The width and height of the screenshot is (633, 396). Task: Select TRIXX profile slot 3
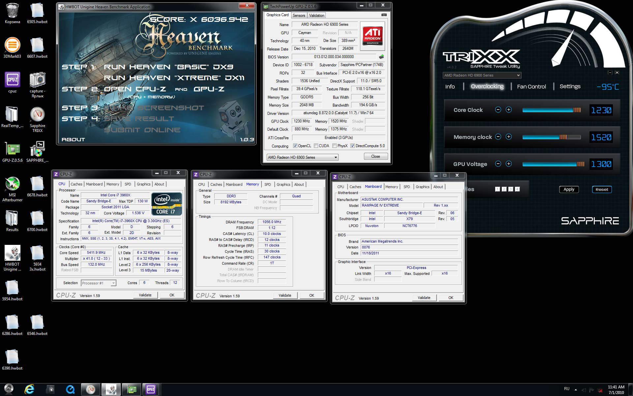pyautogui.click(x=511, y=189)
